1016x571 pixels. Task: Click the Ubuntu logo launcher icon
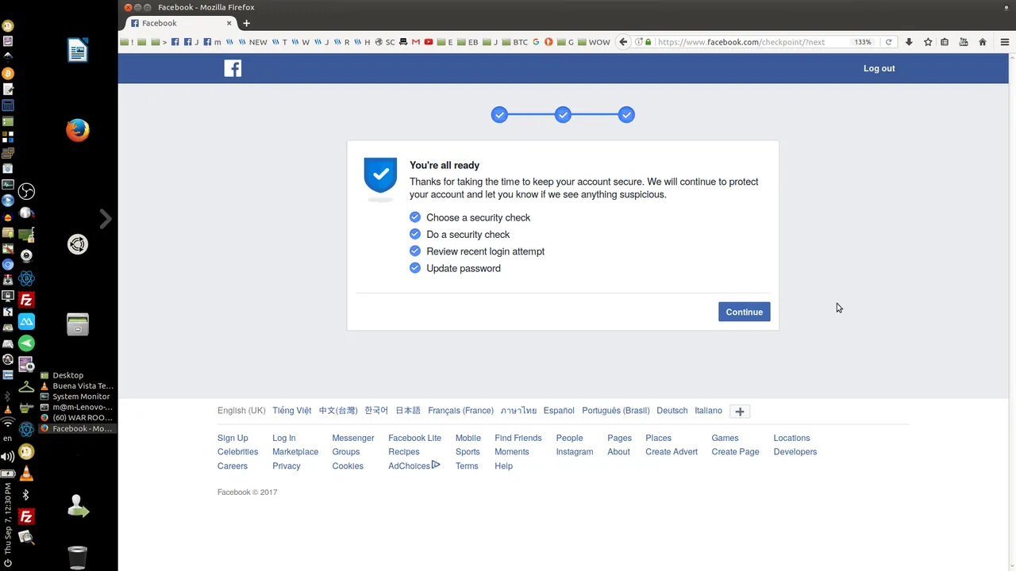pyautogui.click(x=77, y=245)
